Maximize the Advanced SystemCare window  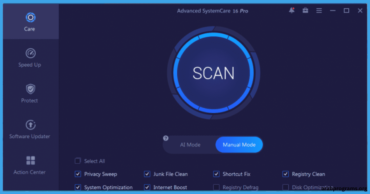tap(346, 11)
